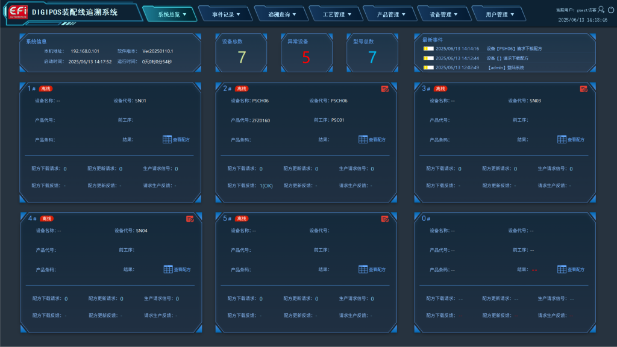
Task: Click device code SN04
Action: coord(142,231)
